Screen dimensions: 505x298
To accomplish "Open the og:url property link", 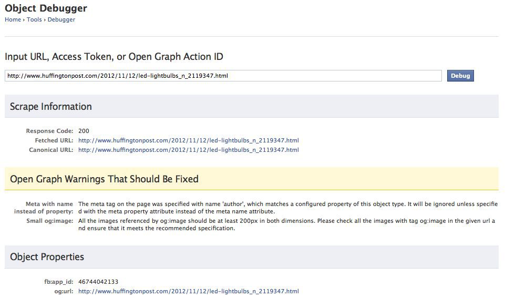I will pos(189,291).
